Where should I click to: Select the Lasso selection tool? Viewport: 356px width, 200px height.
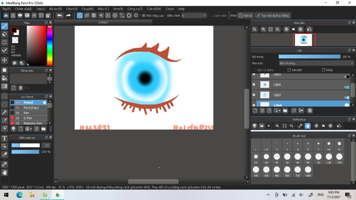click(x=4, y=104)
